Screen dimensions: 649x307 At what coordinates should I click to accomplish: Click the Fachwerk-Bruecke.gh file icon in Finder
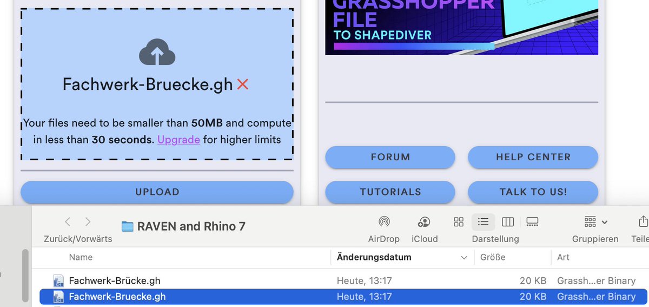(58, 297)
